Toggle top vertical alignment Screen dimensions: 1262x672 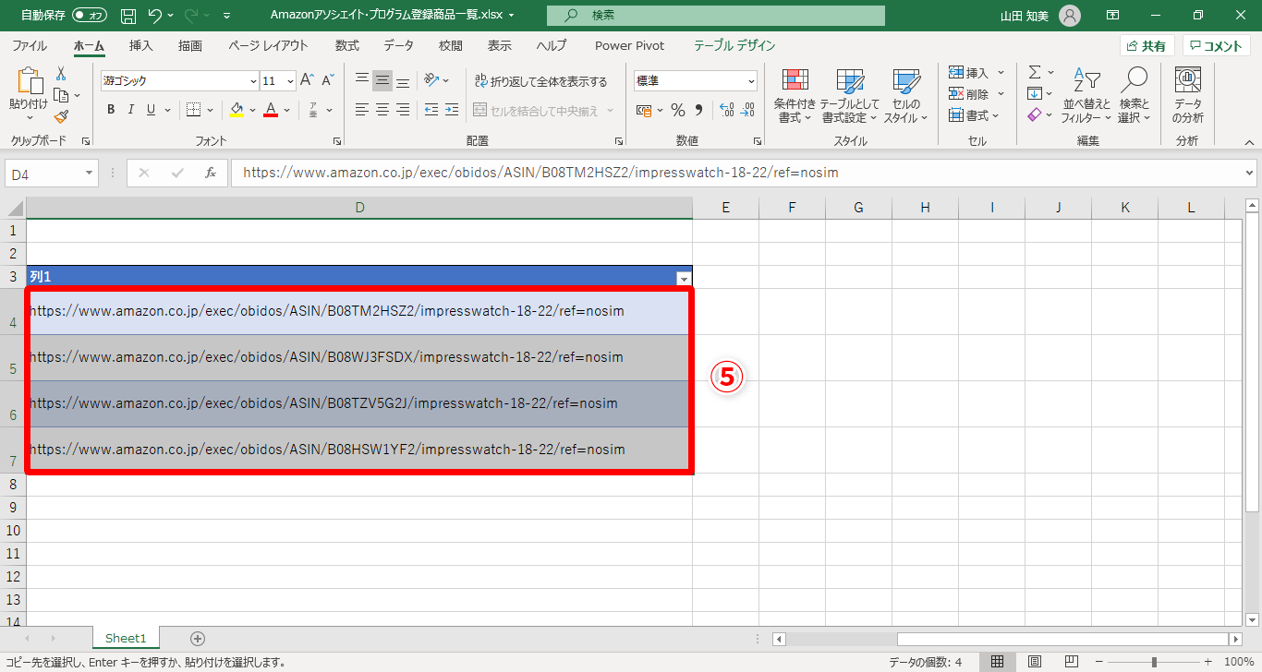coord(362,80)
